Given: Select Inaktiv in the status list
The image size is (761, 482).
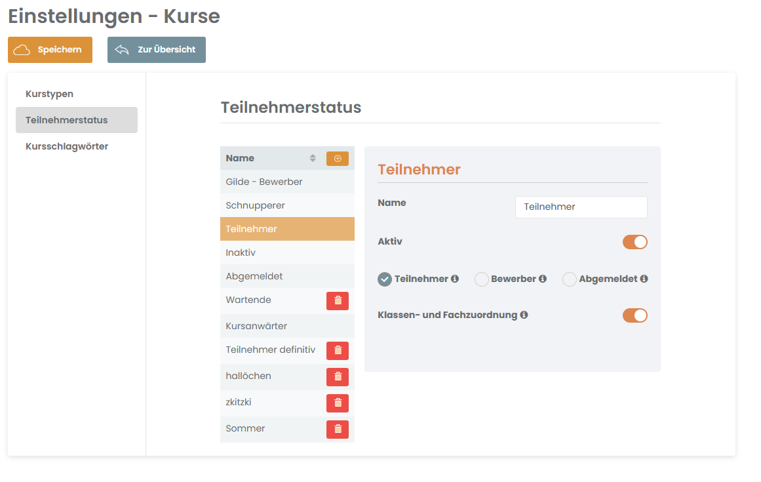Looking at the screenshot, I should point(287,252).
